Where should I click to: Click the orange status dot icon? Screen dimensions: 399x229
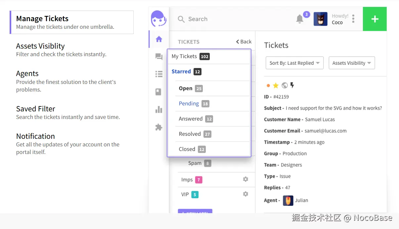pyautogui.click(x=268, y=86)
